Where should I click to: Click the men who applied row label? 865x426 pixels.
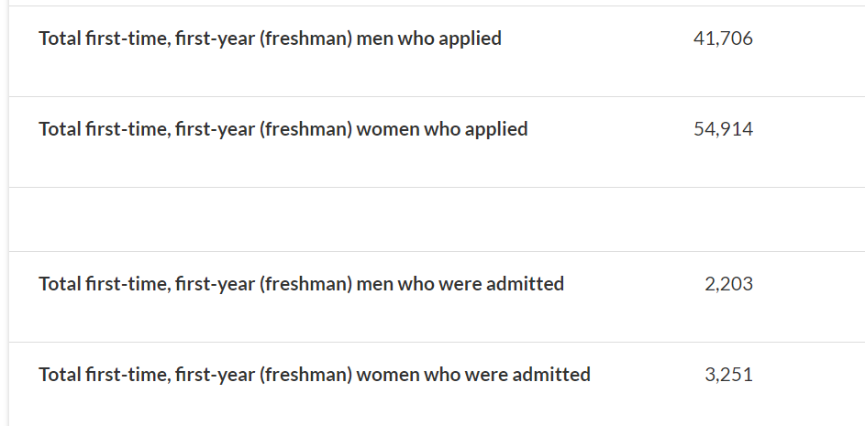click(270, 38)
